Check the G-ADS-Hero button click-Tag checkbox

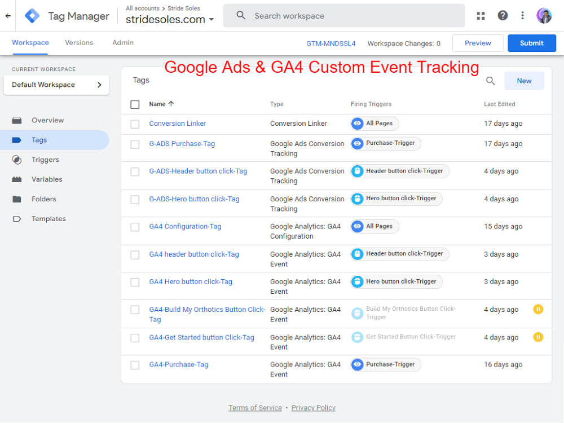135,200
